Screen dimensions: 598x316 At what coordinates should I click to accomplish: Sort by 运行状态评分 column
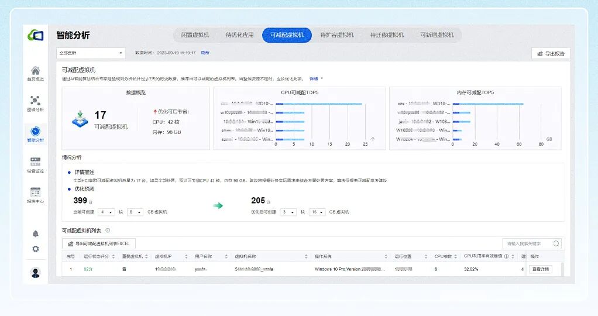[x=114, y=256]
